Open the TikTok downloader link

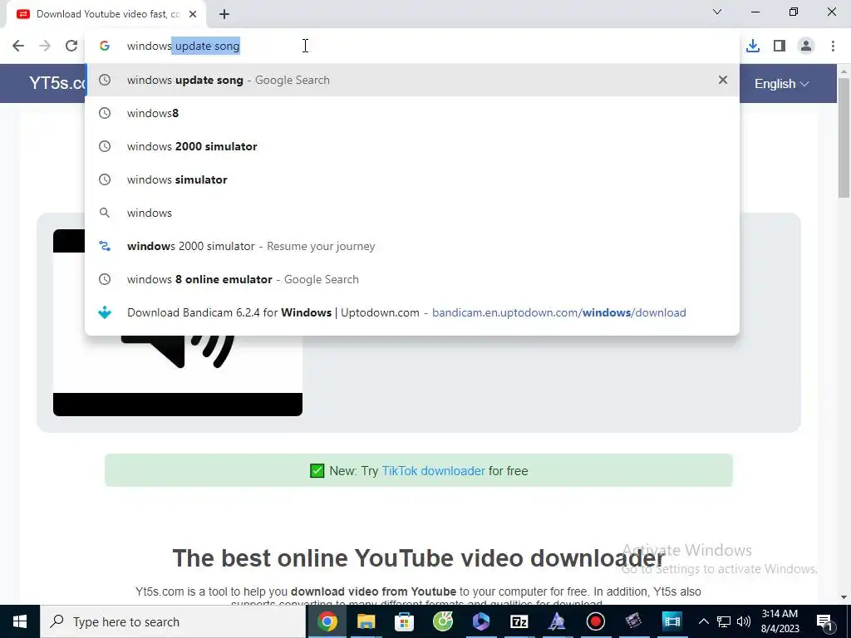click(433, 470)
